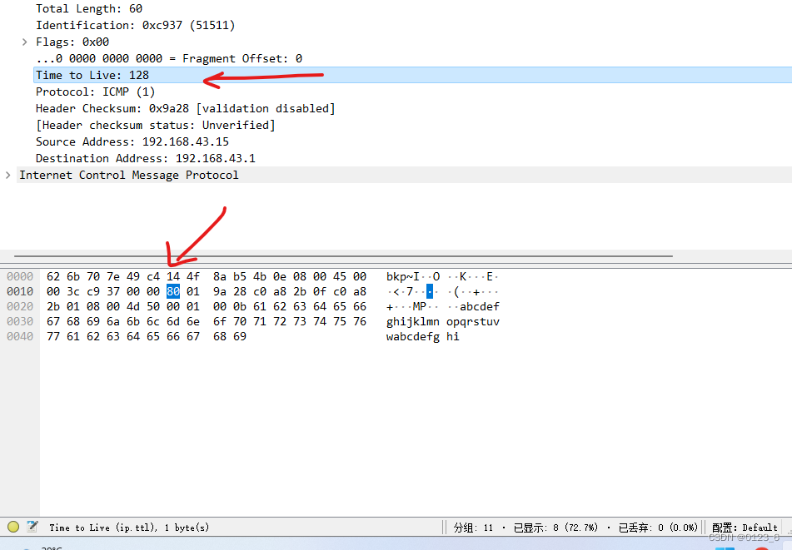Select Header Checksum: 0x9a28 row
Image resolution: width=792 pixels, height=550 pixels.
(185, 108)
